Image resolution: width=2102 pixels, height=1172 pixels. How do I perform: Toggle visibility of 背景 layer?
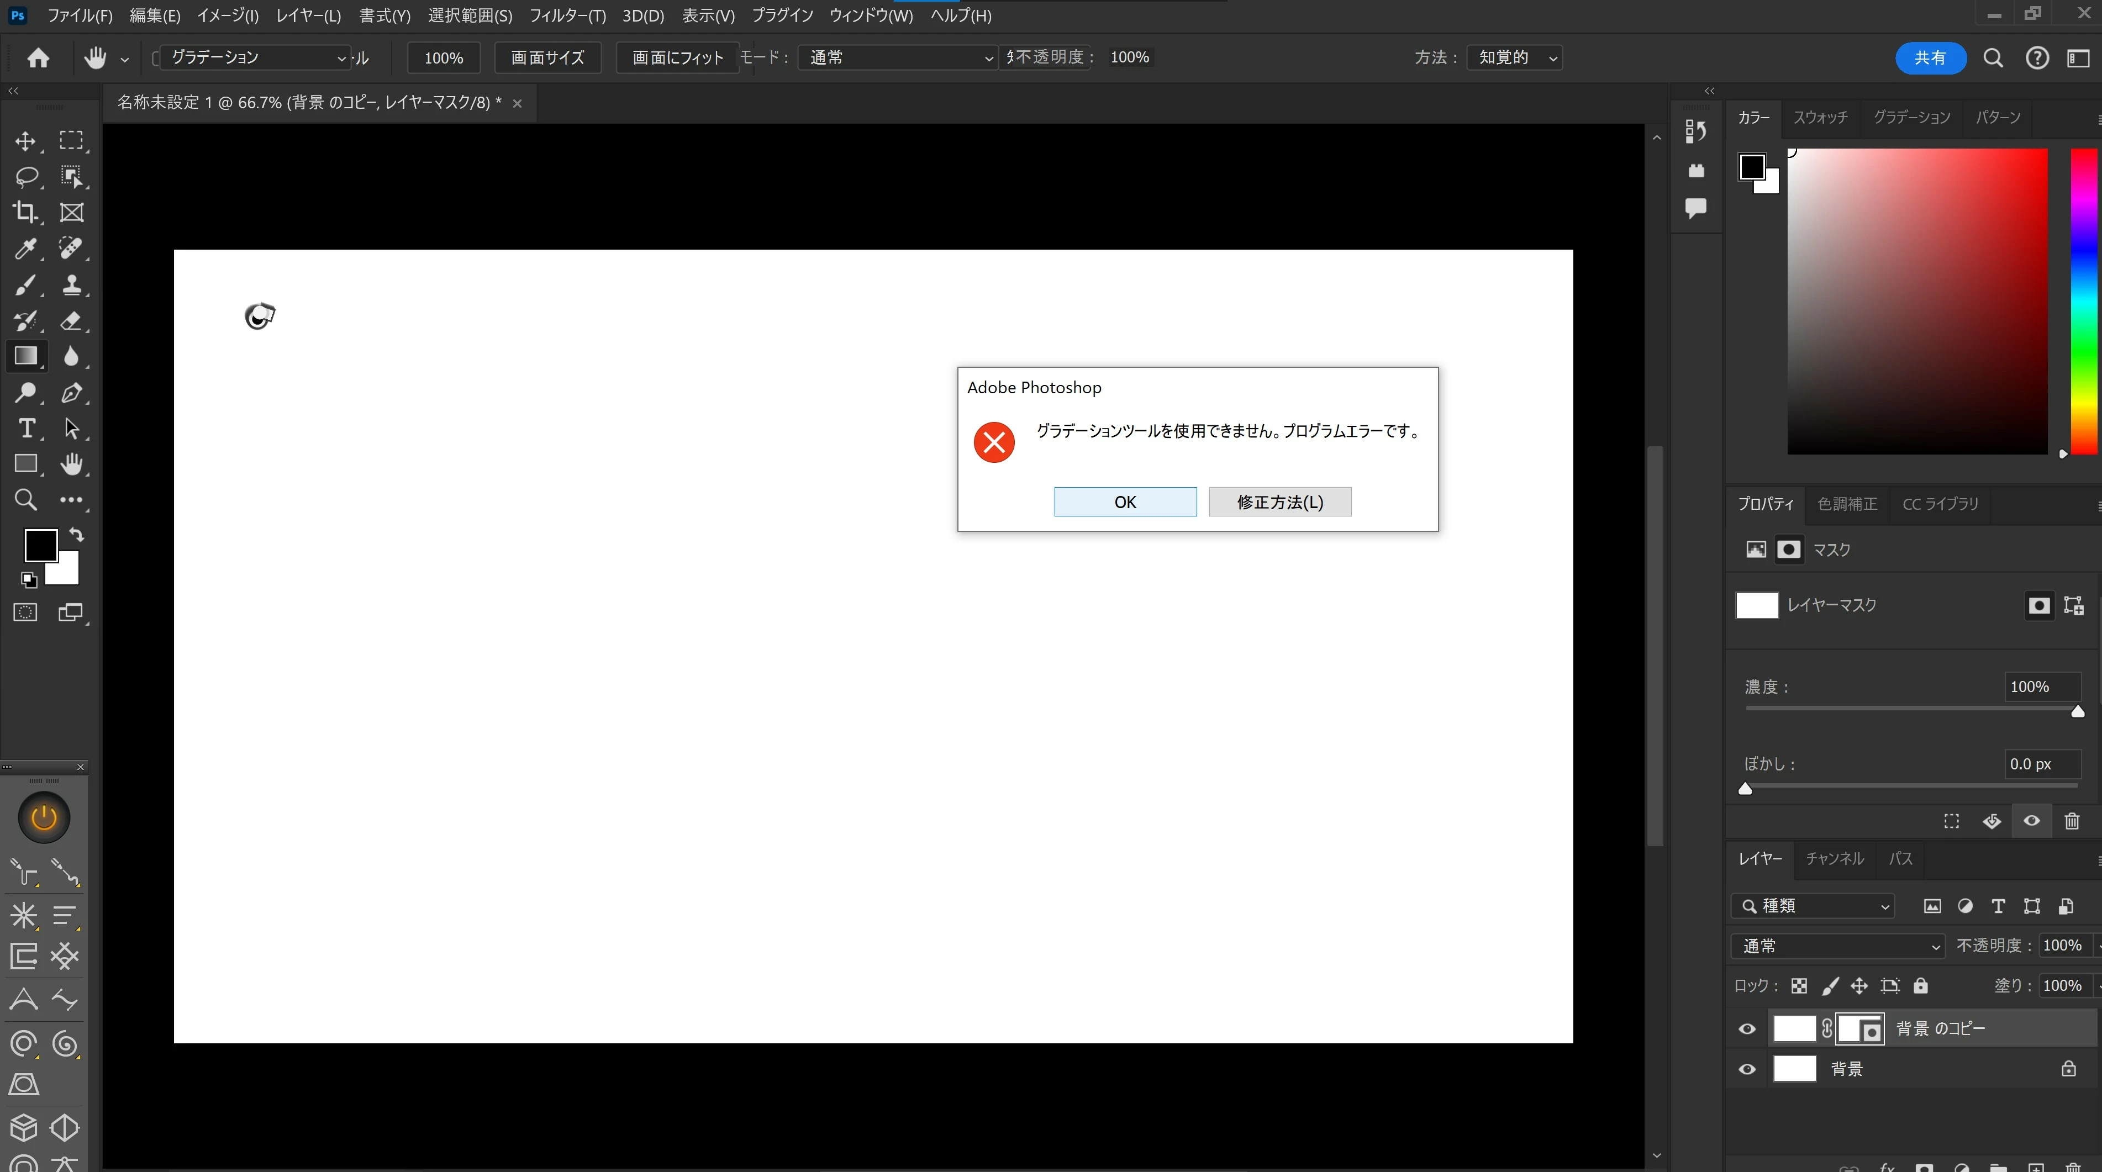(x=1746, y=1069)
